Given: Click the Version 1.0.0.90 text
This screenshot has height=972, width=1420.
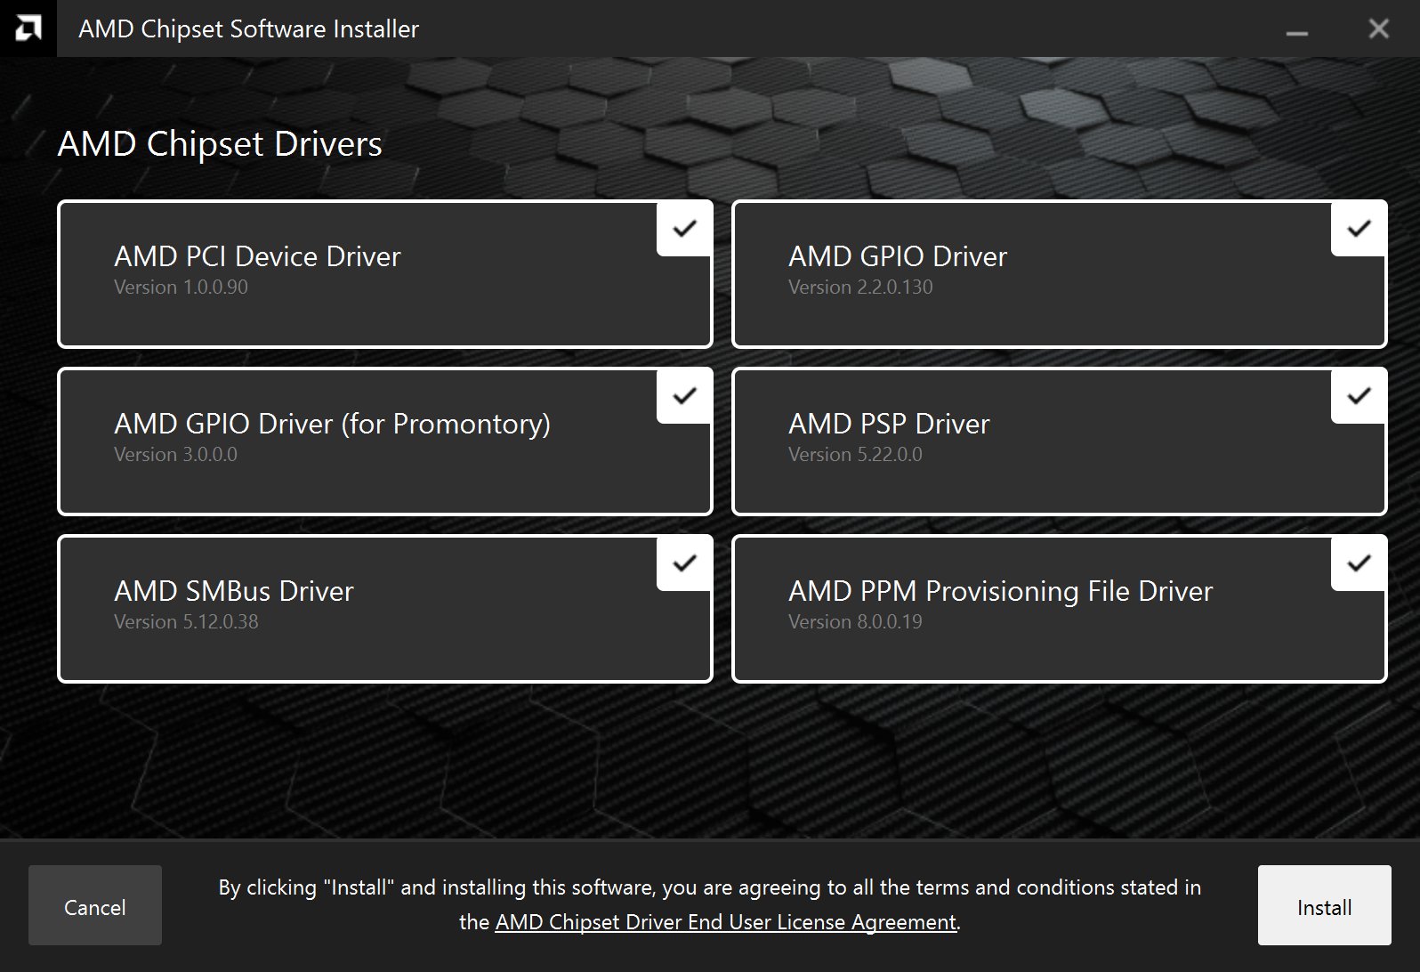Looking at the screenshot, I should coord(181,288).
